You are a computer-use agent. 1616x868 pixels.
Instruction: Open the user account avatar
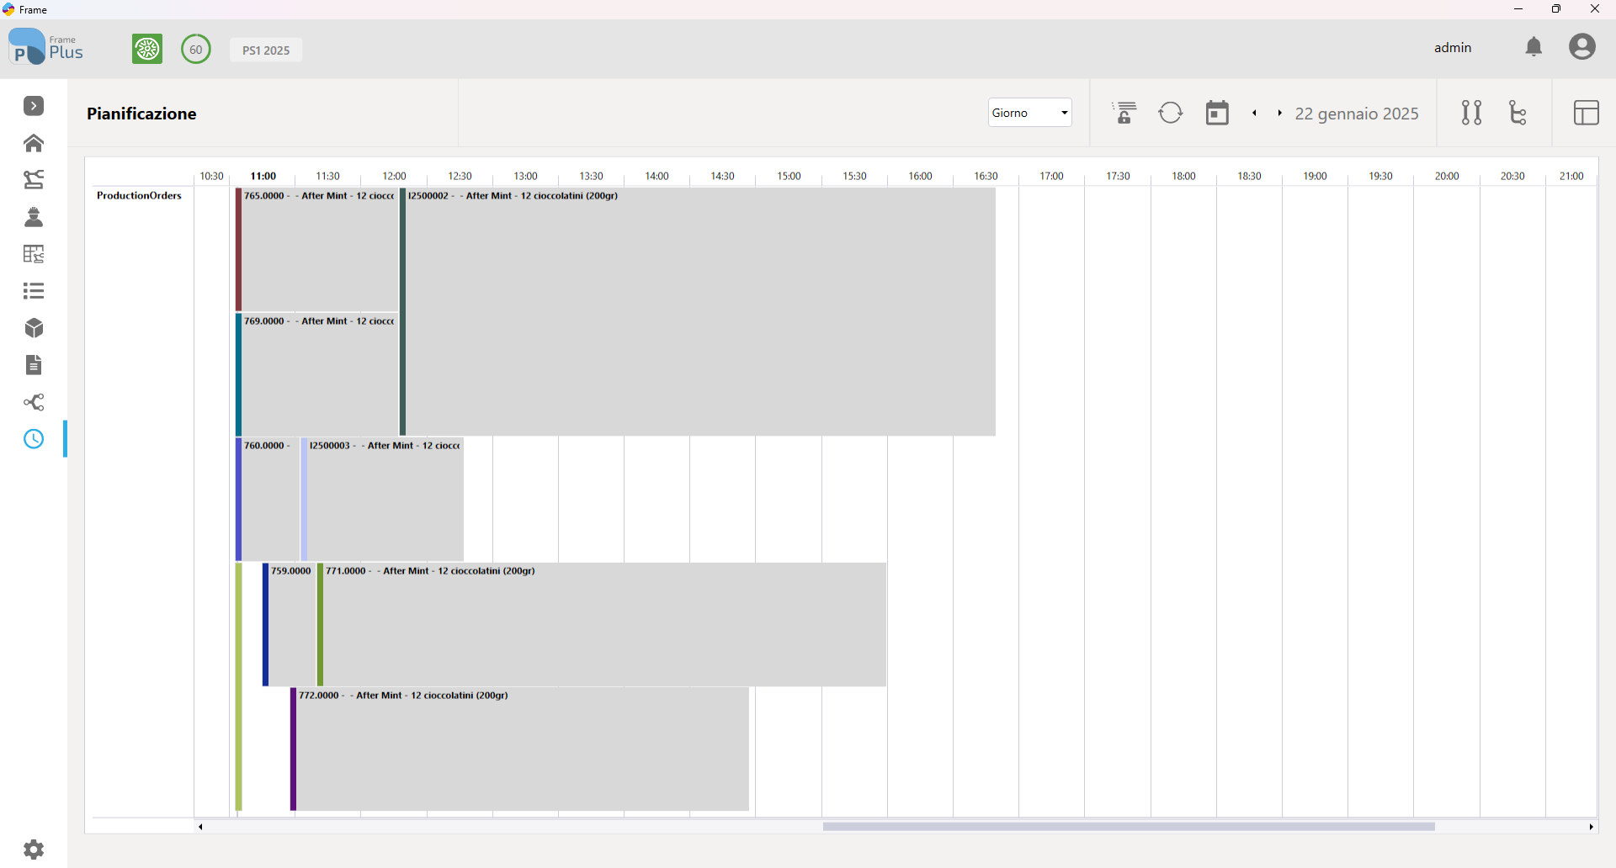pos(1582,46)
